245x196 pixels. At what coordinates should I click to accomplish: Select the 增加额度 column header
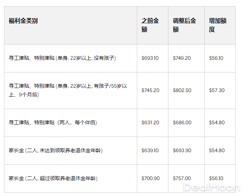218,25
